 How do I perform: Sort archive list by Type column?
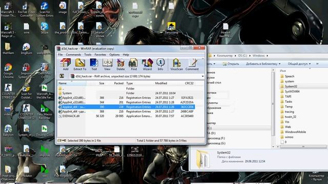139,83
